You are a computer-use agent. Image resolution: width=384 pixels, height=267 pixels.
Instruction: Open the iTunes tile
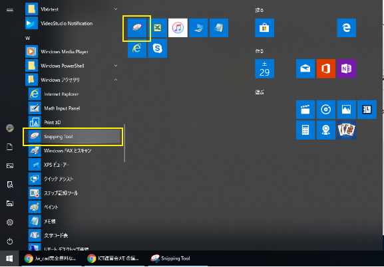pos(178,28)
